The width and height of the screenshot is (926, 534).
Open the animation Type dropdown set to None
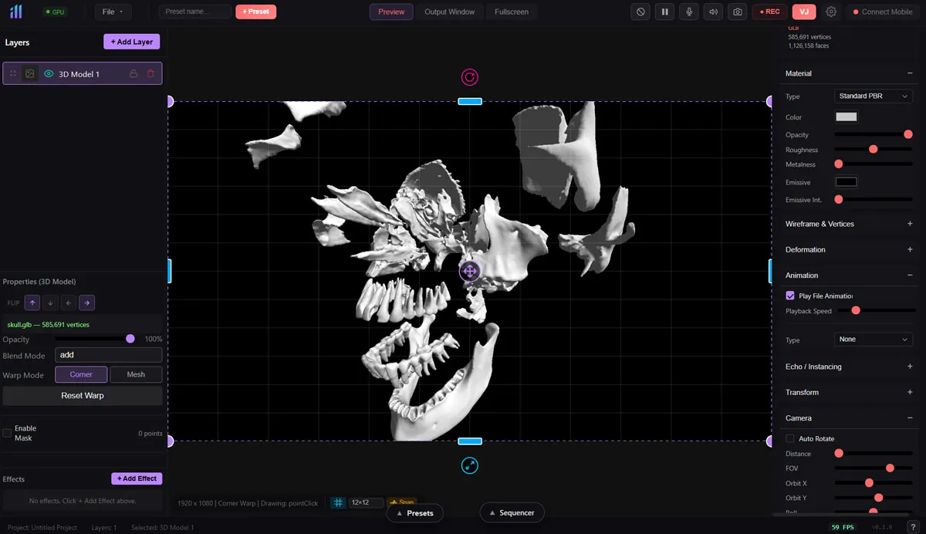point(874,340)
